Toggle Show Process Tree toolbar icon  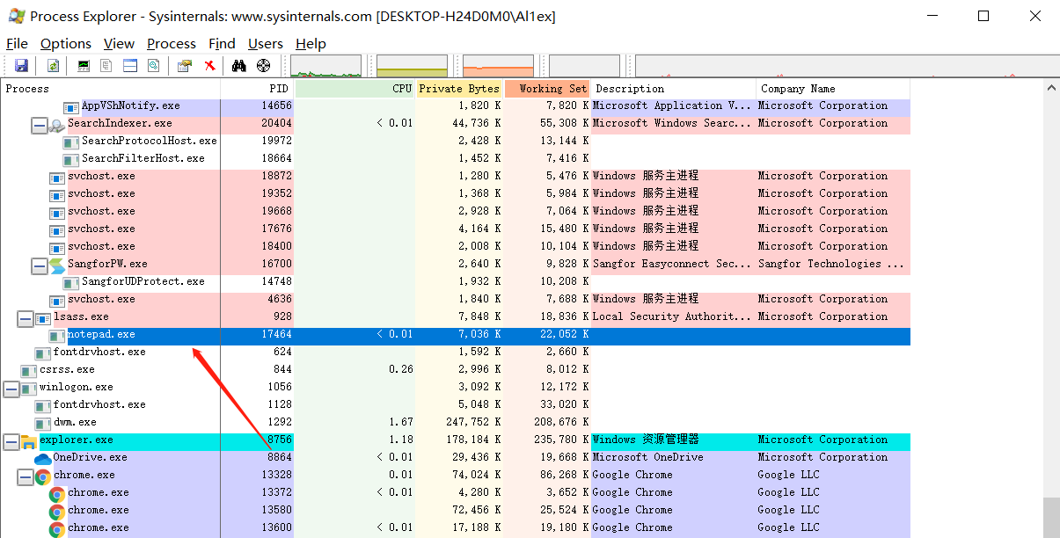pyautogui.click(x=106, y=65)
